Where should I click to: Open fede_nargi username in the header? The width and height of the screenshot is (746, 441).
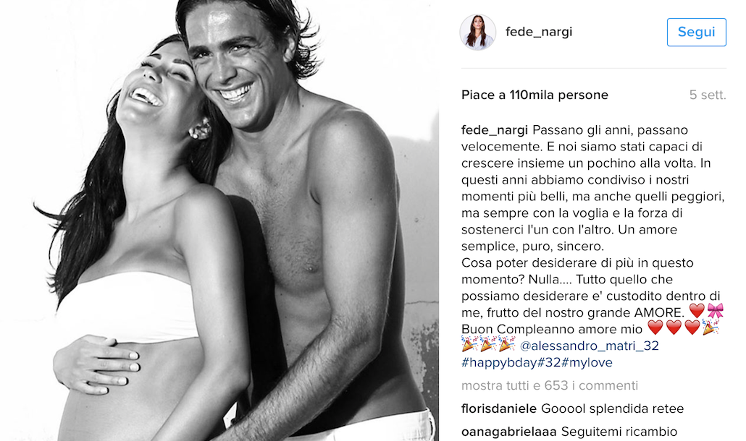[x=539, y=32]
